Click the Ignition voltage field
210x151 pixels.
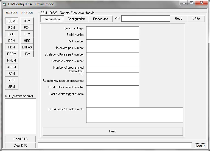tap(113, 30)
